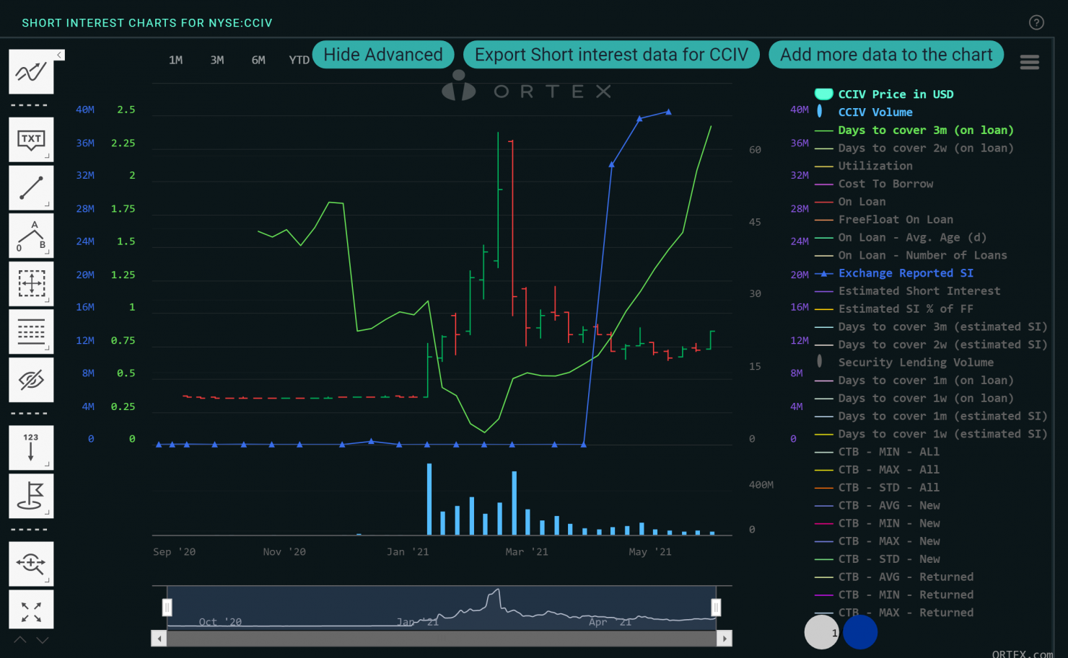
Task: Show CTB - AVG - New series
Action: pyautogui.click(x=877, y=505)
